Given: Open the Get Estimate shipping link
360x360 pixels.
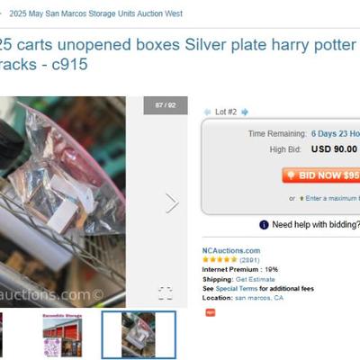Looking at the screenshot, I should [255, 279].
